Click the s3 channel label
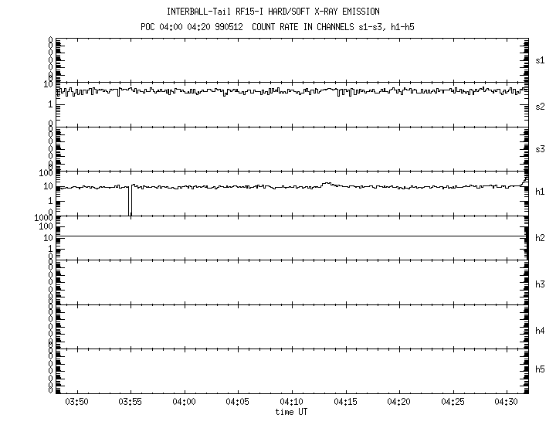The width and height of the screenshot is (556, 425). click(x=541, y=148)
